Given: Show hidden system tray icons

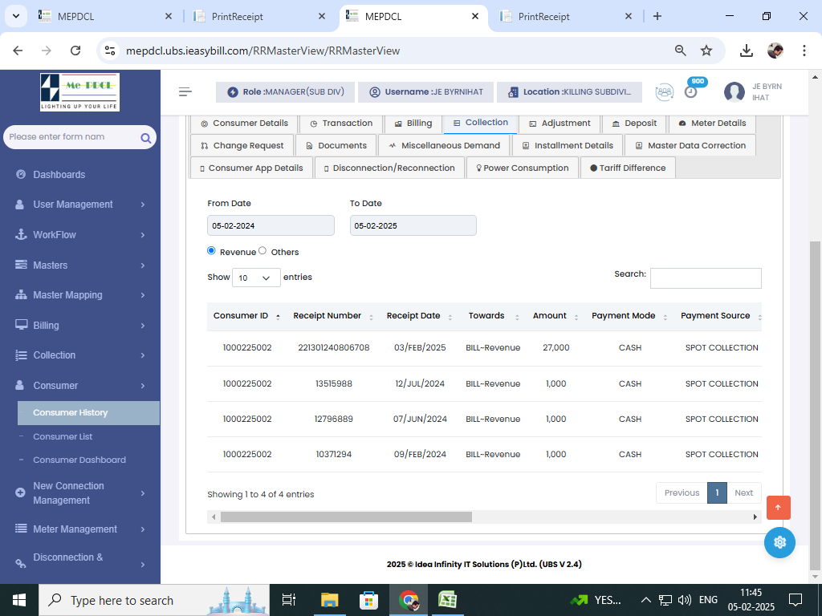Looking at the screenshot, I should click(646, 600).
